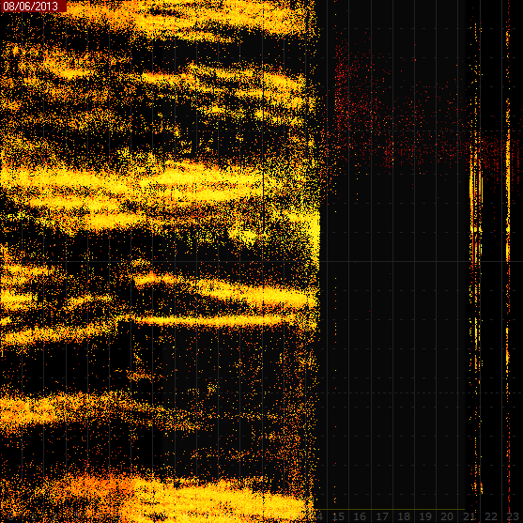Click the bright vertical streak above hour 21
Image resolution: width=523 pixels, height=523 pixels.
coord(476,204)
